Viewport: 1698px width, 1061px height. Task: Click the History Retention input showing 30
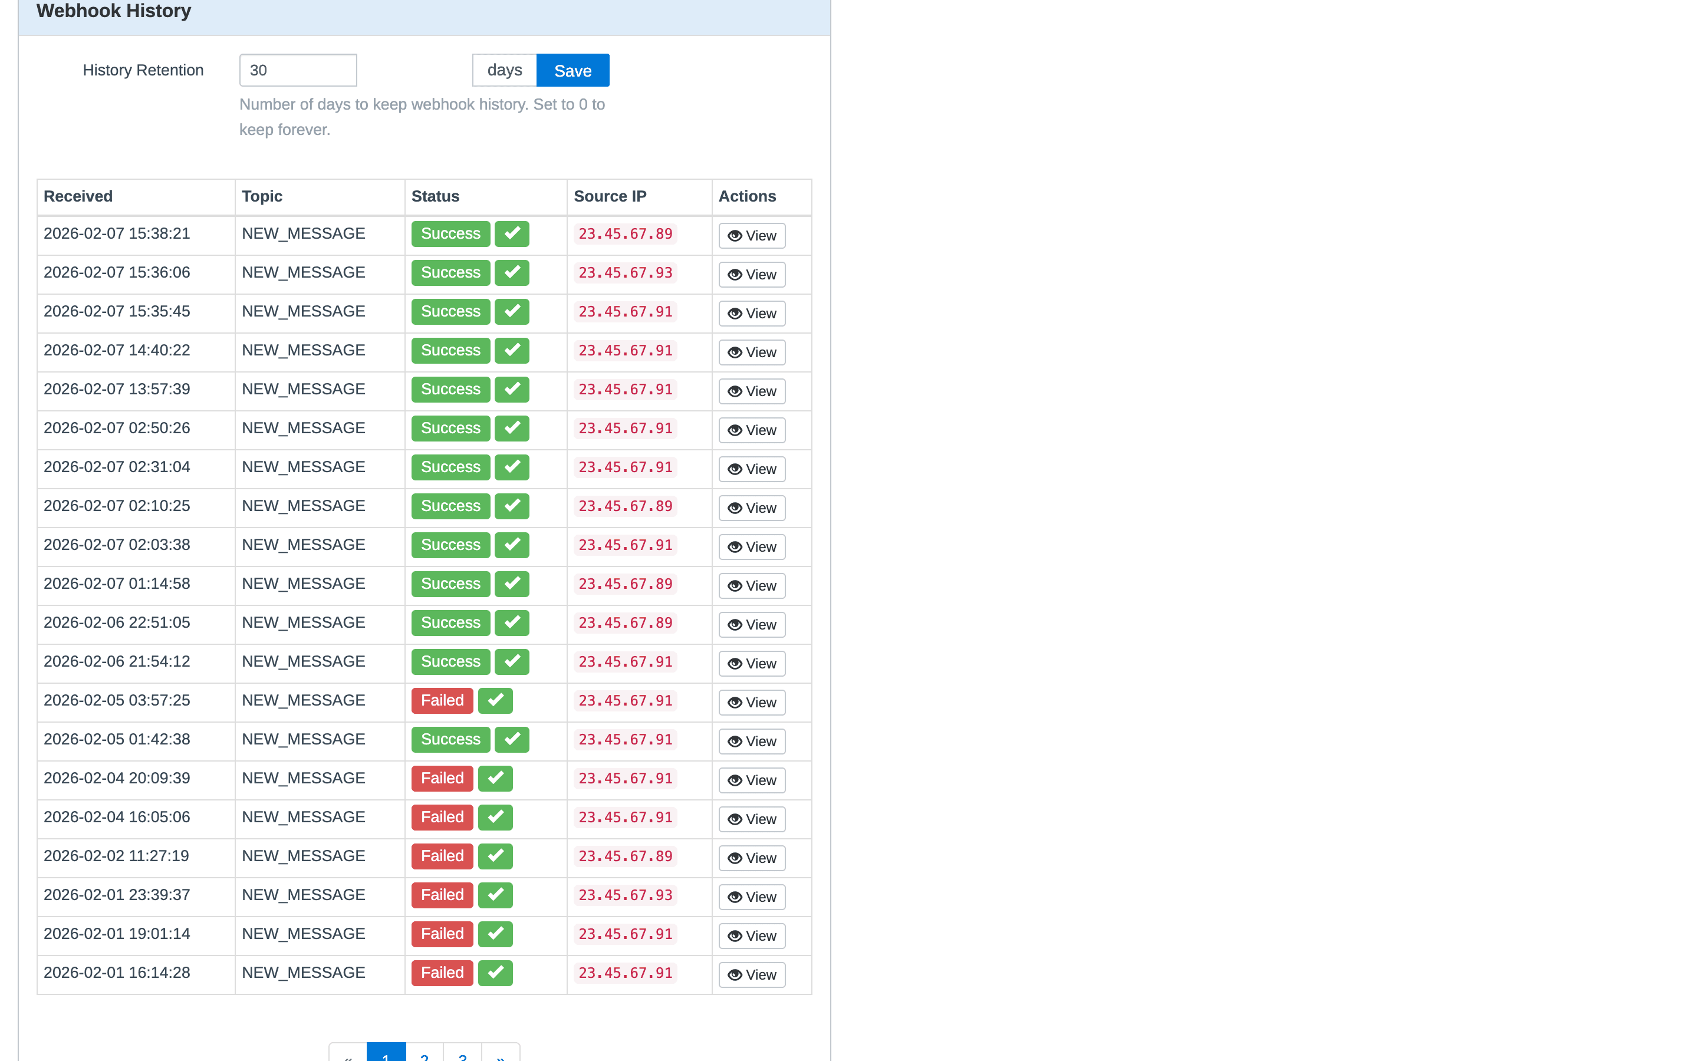tap(298, 70)
